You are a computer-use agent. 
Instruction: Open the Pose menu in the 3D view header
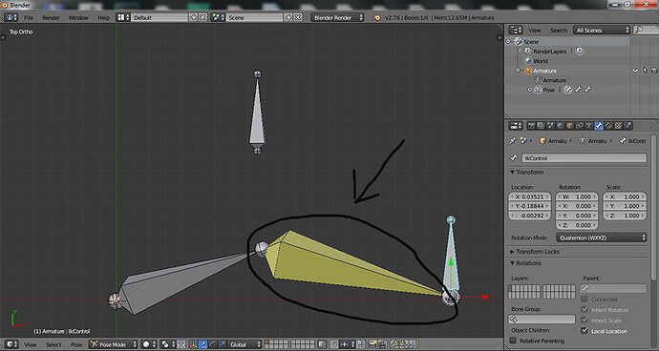point(76,344)
